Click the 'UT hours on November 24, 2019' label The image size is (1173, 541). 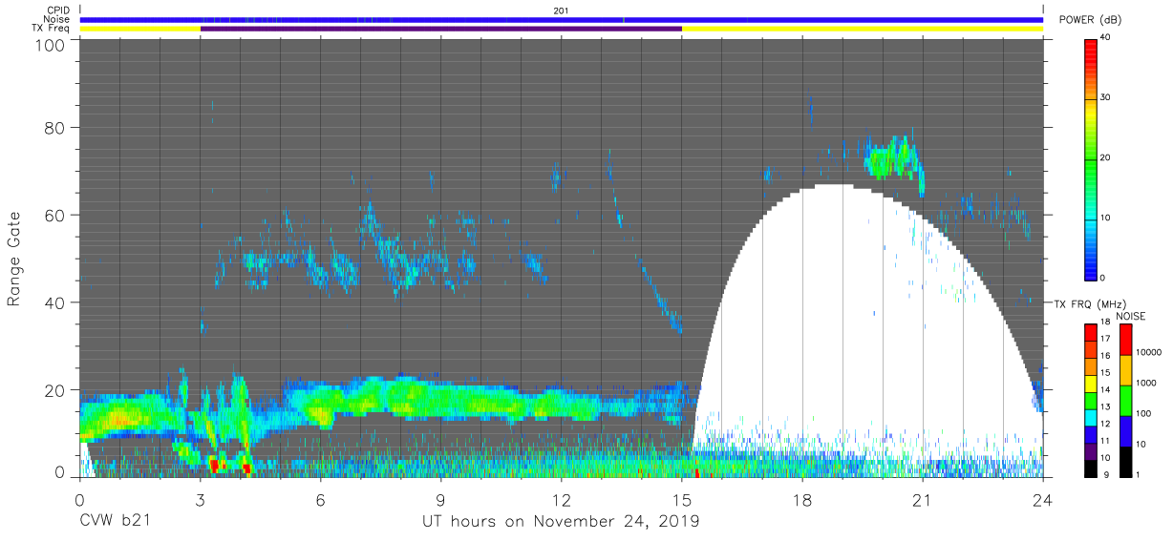click(561, 522)
